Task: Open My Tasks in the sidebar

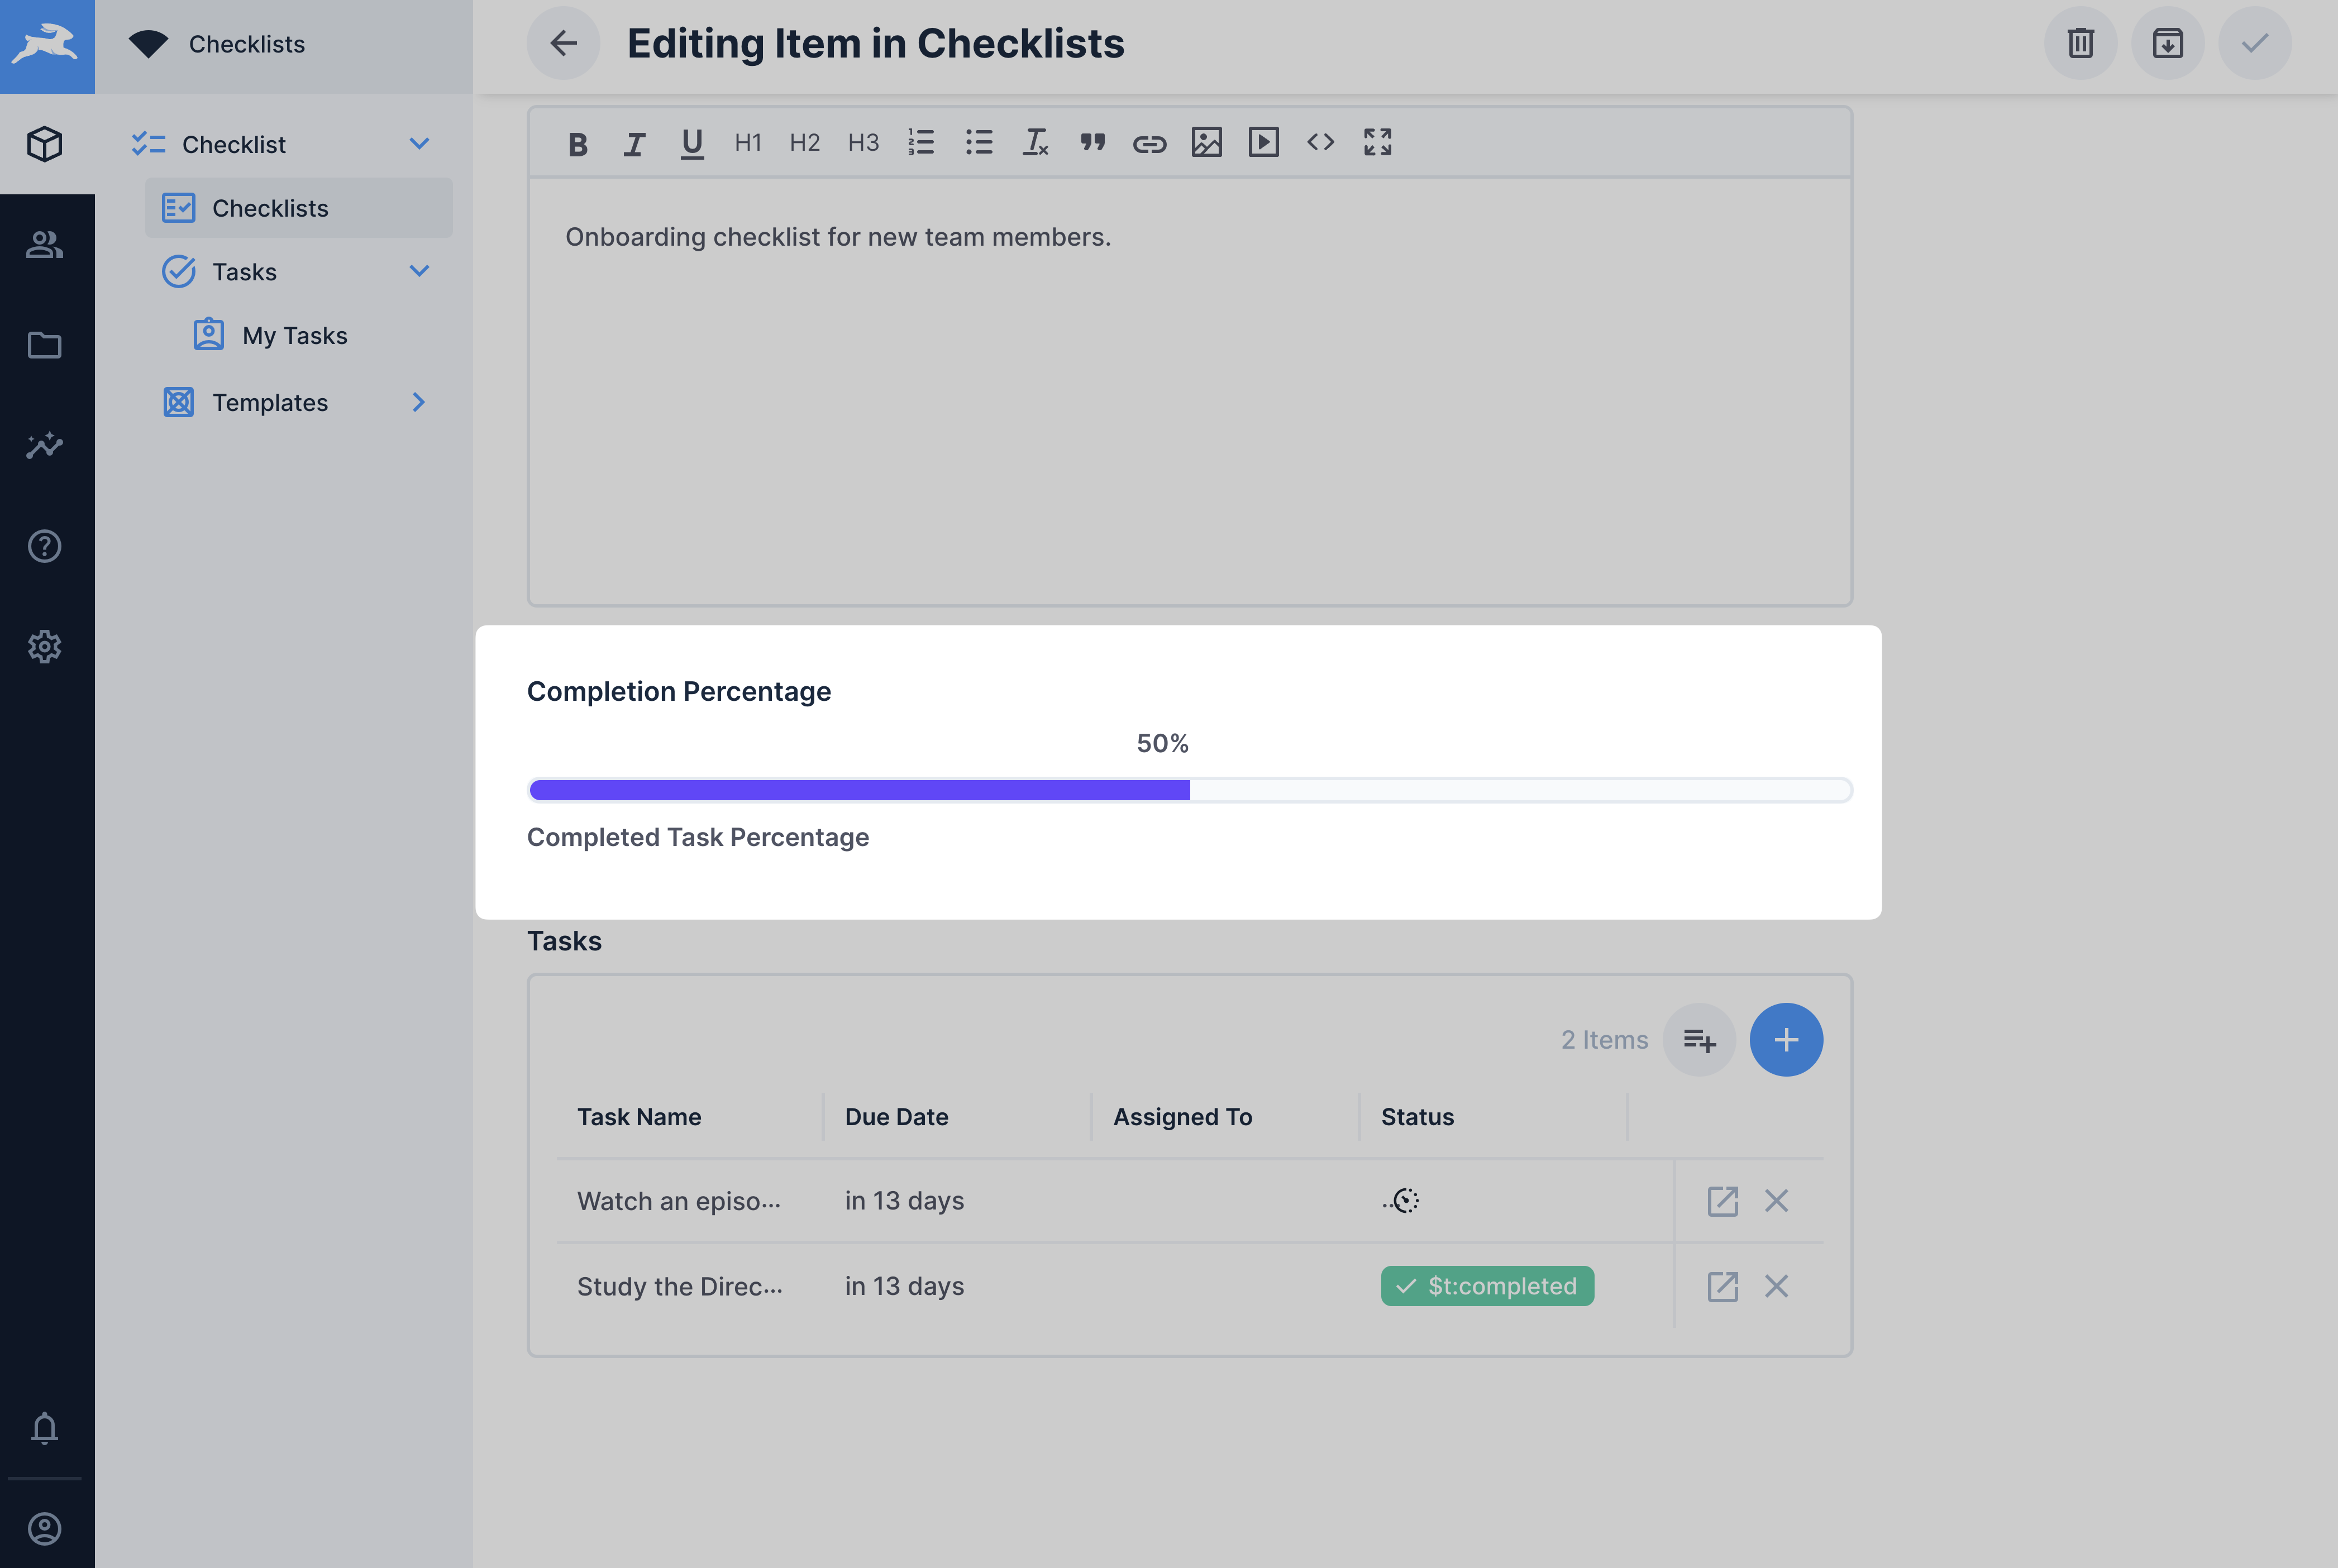Action: pos(294,335)
